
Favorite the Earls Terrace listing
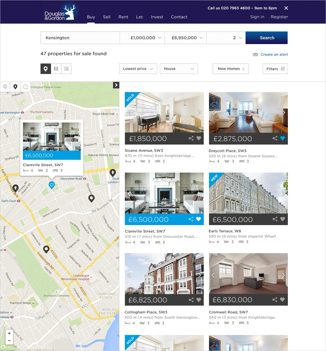[283, 219]
